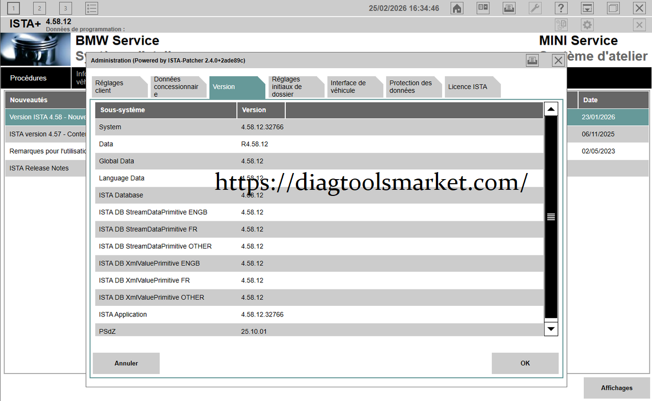
Task: Select the Interface de véhicule tab
Action: 352,87
